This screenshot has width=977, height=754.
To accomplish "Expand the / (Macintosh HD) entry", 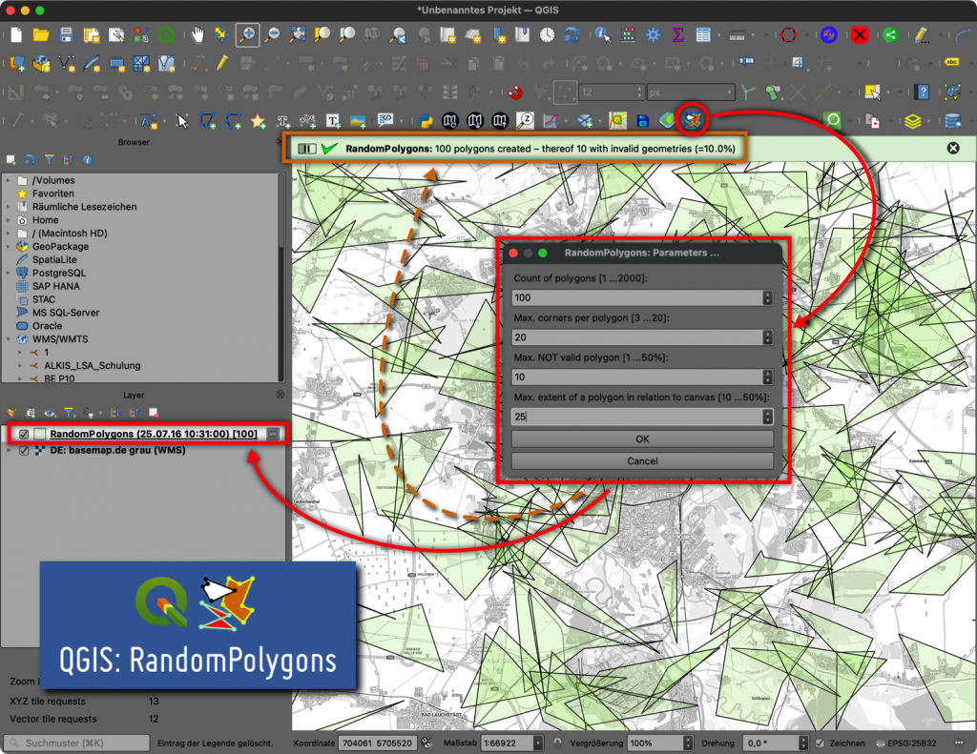I will (8, 234).
